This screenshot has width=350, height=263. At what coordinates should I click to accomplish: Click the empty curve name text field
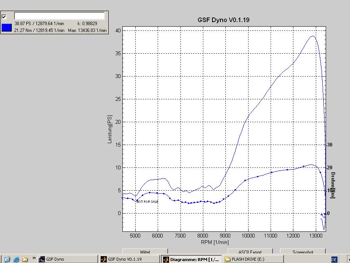click(x=59, y=16)
